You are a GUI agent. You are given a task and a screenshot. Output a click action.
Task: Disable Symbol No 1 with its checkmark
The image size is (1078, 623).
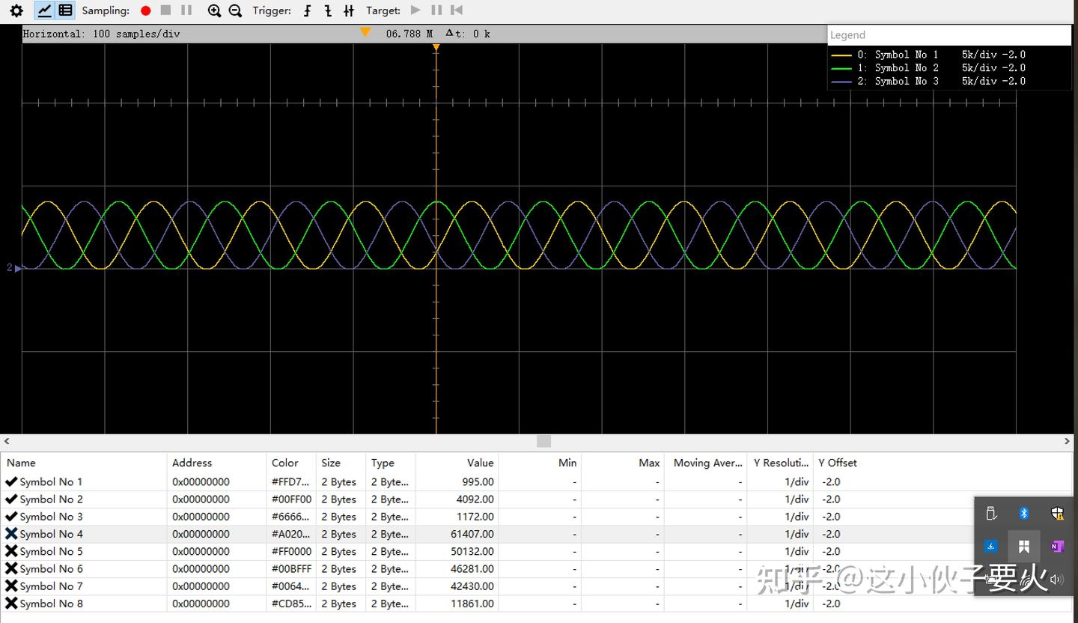(x=11, y=481)
